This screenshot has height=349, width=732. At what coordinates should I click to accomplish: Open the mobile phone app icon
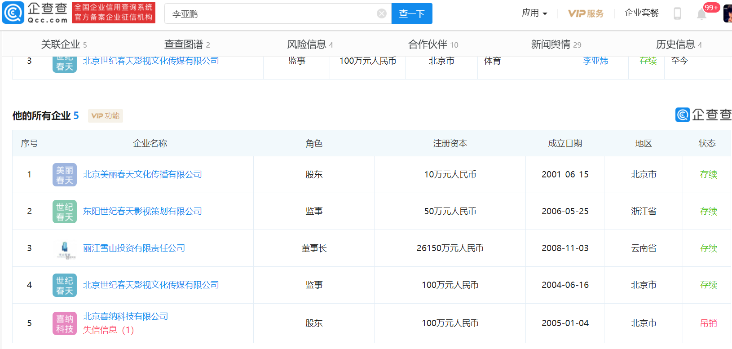point(677,13)
